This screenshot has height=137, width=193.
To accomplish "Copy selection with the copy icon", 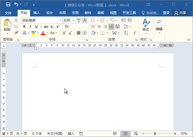I will (x=16, y=26).
